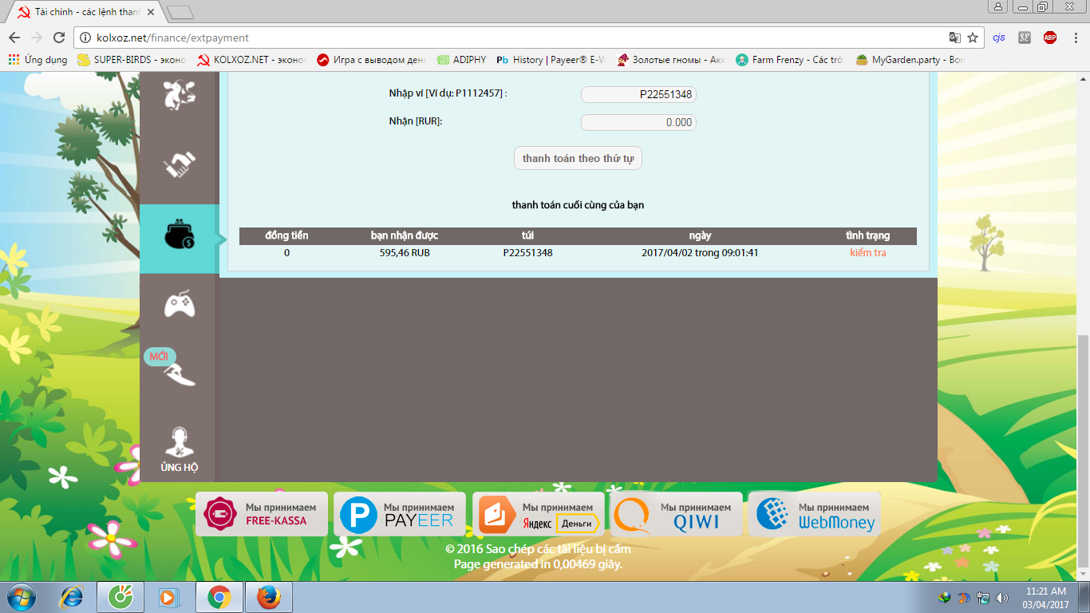The image size is (1090, 613).
Task: Go back with the browser back arrow
Action: tap(14, 38)
